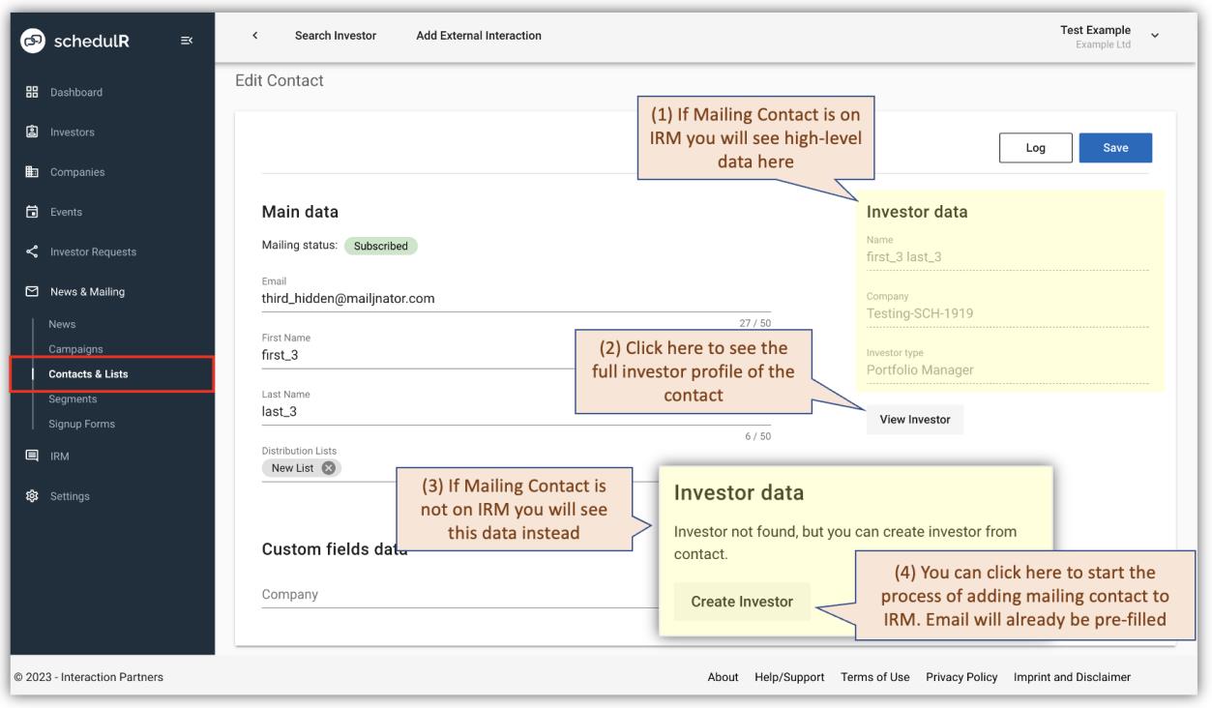Save the edited contact
Screen dimensions: 1212x708
click(1114, 147)
